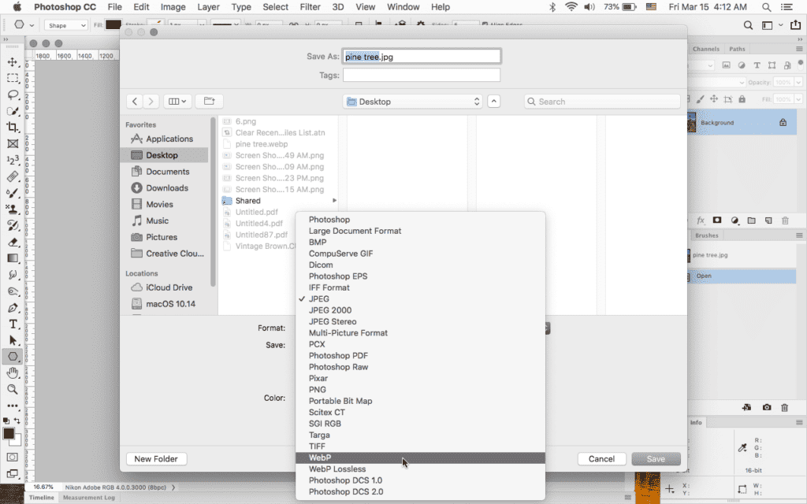Screen dimensions: 807x504
Task: Open the foreground color swatch
Action: tap(9, 434)
